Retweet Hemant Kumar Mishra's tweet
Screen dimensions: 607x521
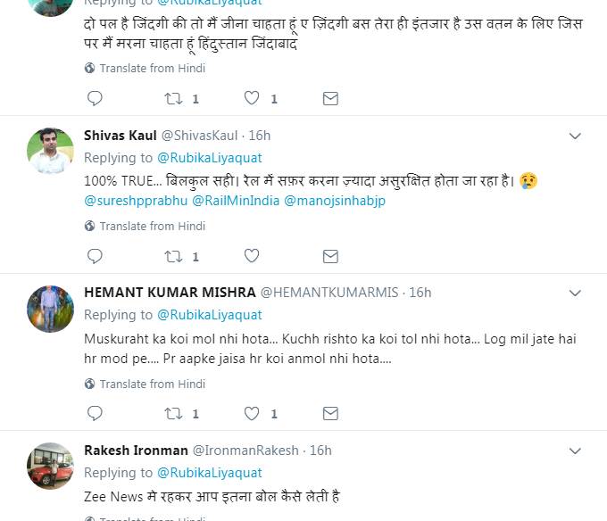[x=173, y=414]
